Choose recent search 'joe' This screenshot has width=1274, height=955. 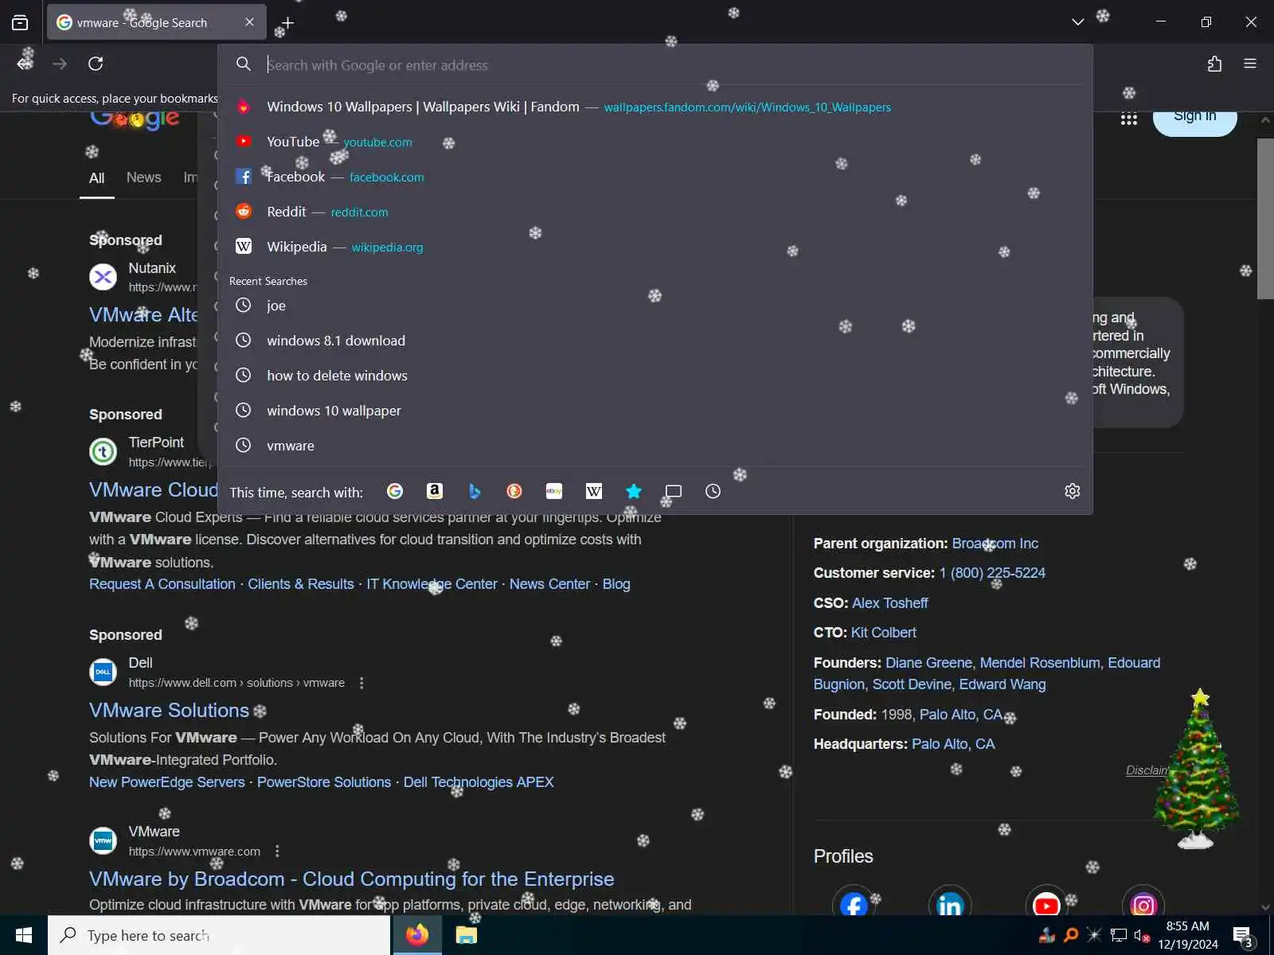pyautogui.click(x=655, y=306)
